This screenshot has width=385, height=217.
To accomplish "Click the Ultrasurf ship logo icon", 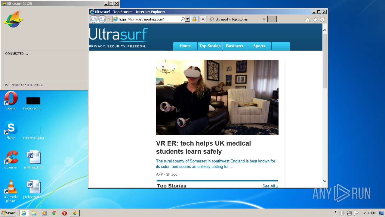I will 13,19.
